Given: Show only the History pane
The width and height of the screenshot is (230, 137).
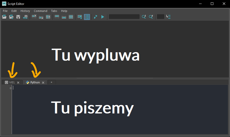Looking at the screenshot, I should 57,17.
